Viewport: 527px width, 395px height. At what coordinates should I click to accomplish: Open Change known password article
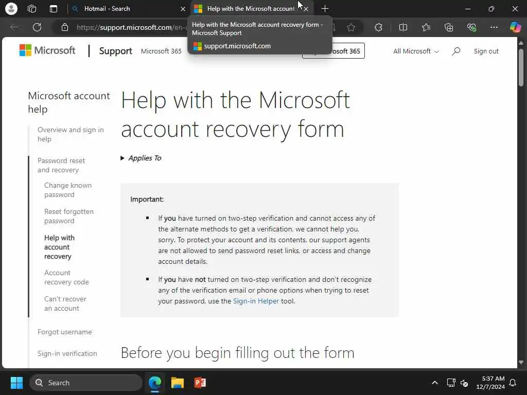coord(68,190)
